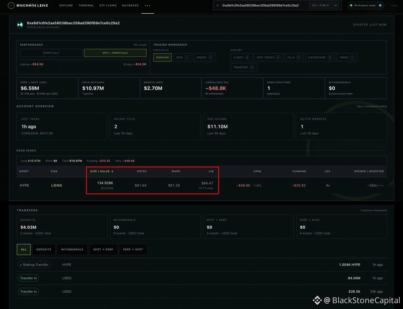
Task: Click the c Staking Transfer tag
Action: pyautogui.click(x=34, y=265)
